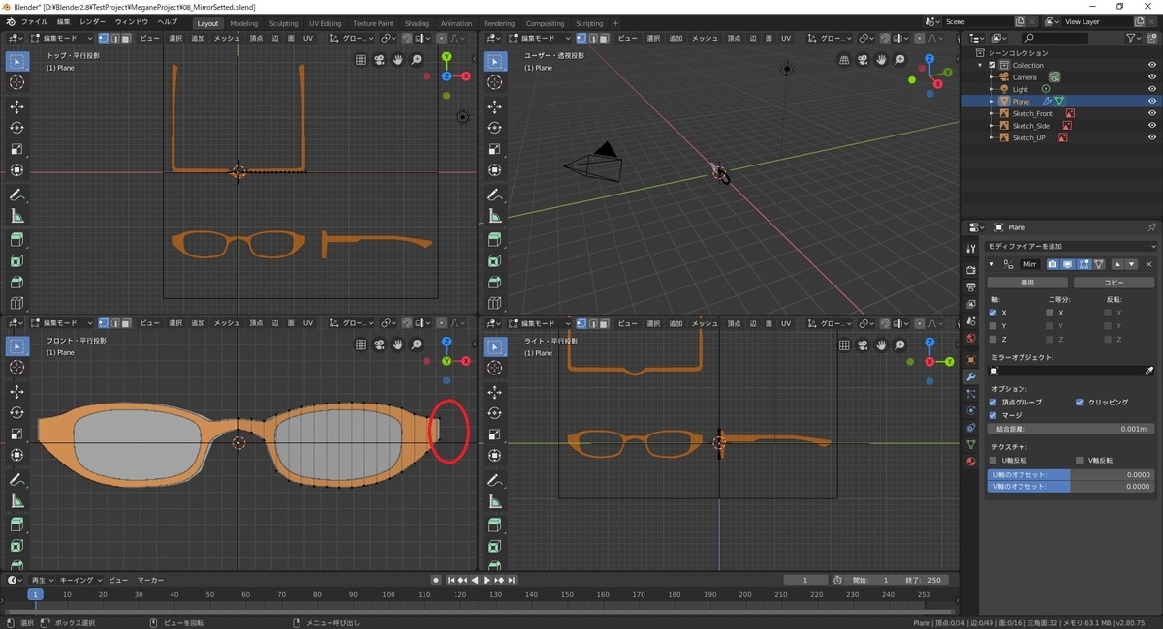1163x629 pixels.
Task: Choose Inset Faces tool in top view toolbar
Action: point(17,261)
